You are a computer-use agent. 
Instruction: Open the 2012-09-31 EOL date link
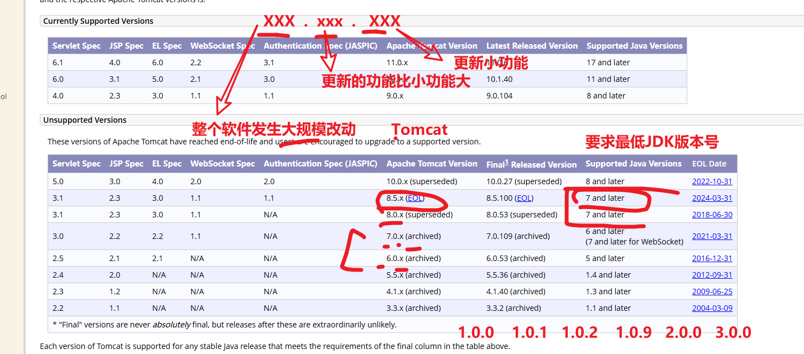pos(712,275)
